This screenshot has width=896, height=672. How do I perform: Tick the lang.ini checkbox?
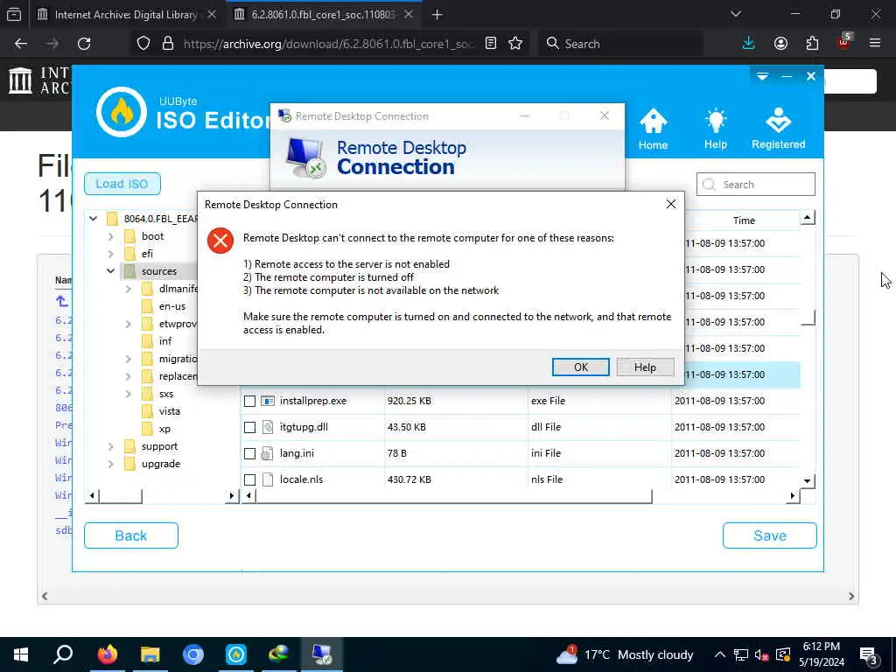[249, 454]
